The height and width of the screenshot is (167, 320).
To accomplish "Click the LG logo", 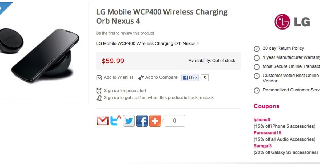I will pos(292,22).
